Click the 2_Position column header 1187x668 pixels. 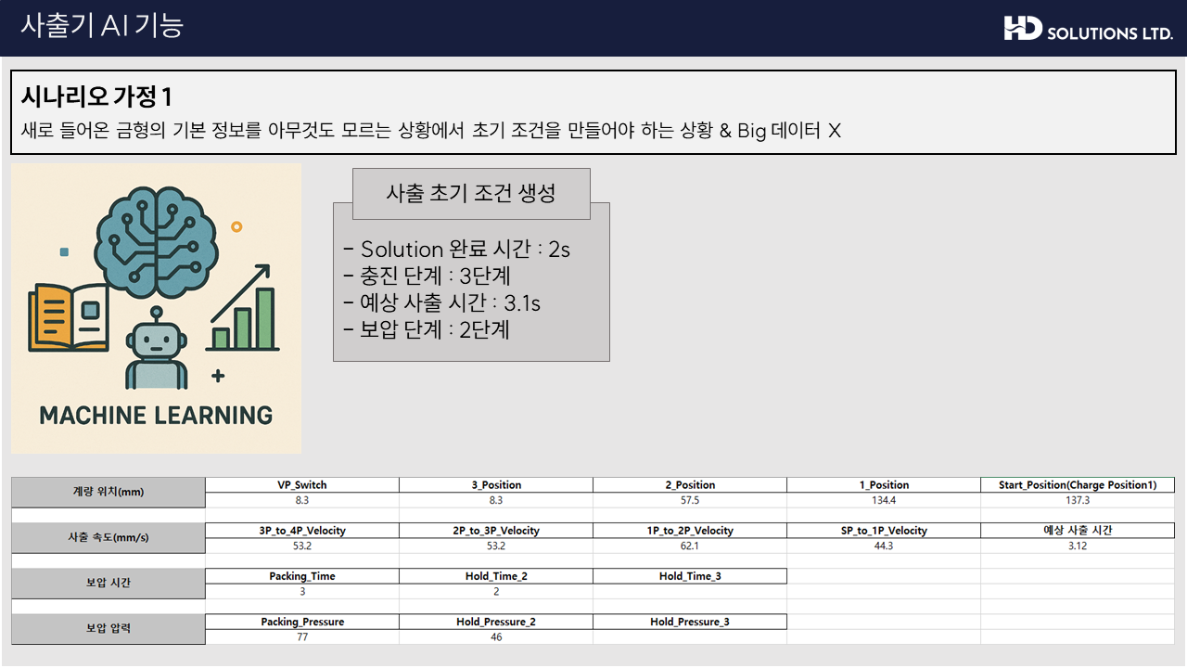click(690, 485)
